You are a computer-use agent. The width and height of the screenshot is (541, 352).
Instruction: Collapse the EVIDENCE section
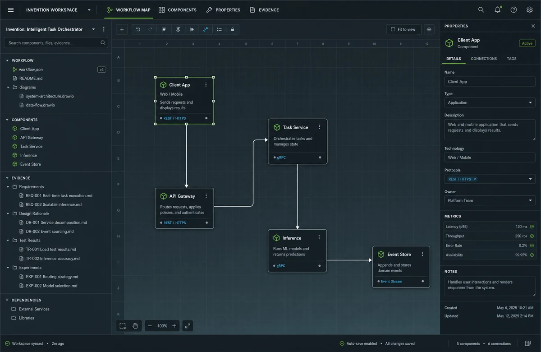[x=7, y=178]
